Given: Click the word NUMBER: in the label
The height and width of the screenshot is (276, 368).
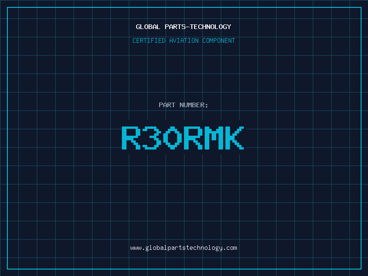Looking at the screenshot, I should (x=194, y=105).
